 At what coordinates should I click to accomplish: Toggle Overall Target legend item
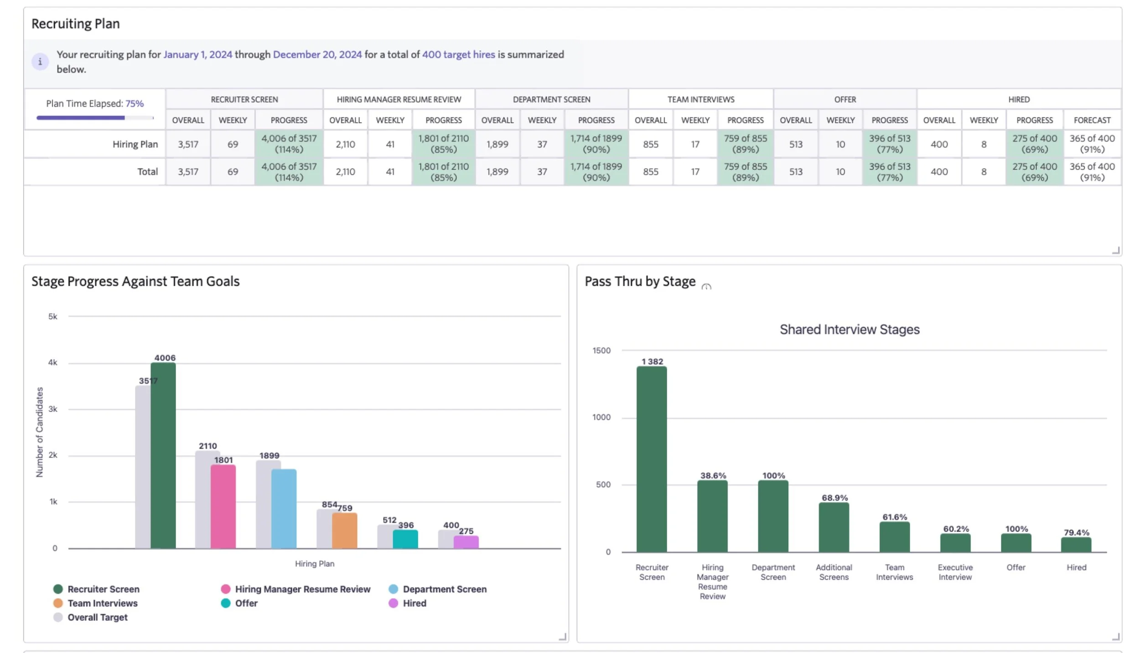(90, 617)
